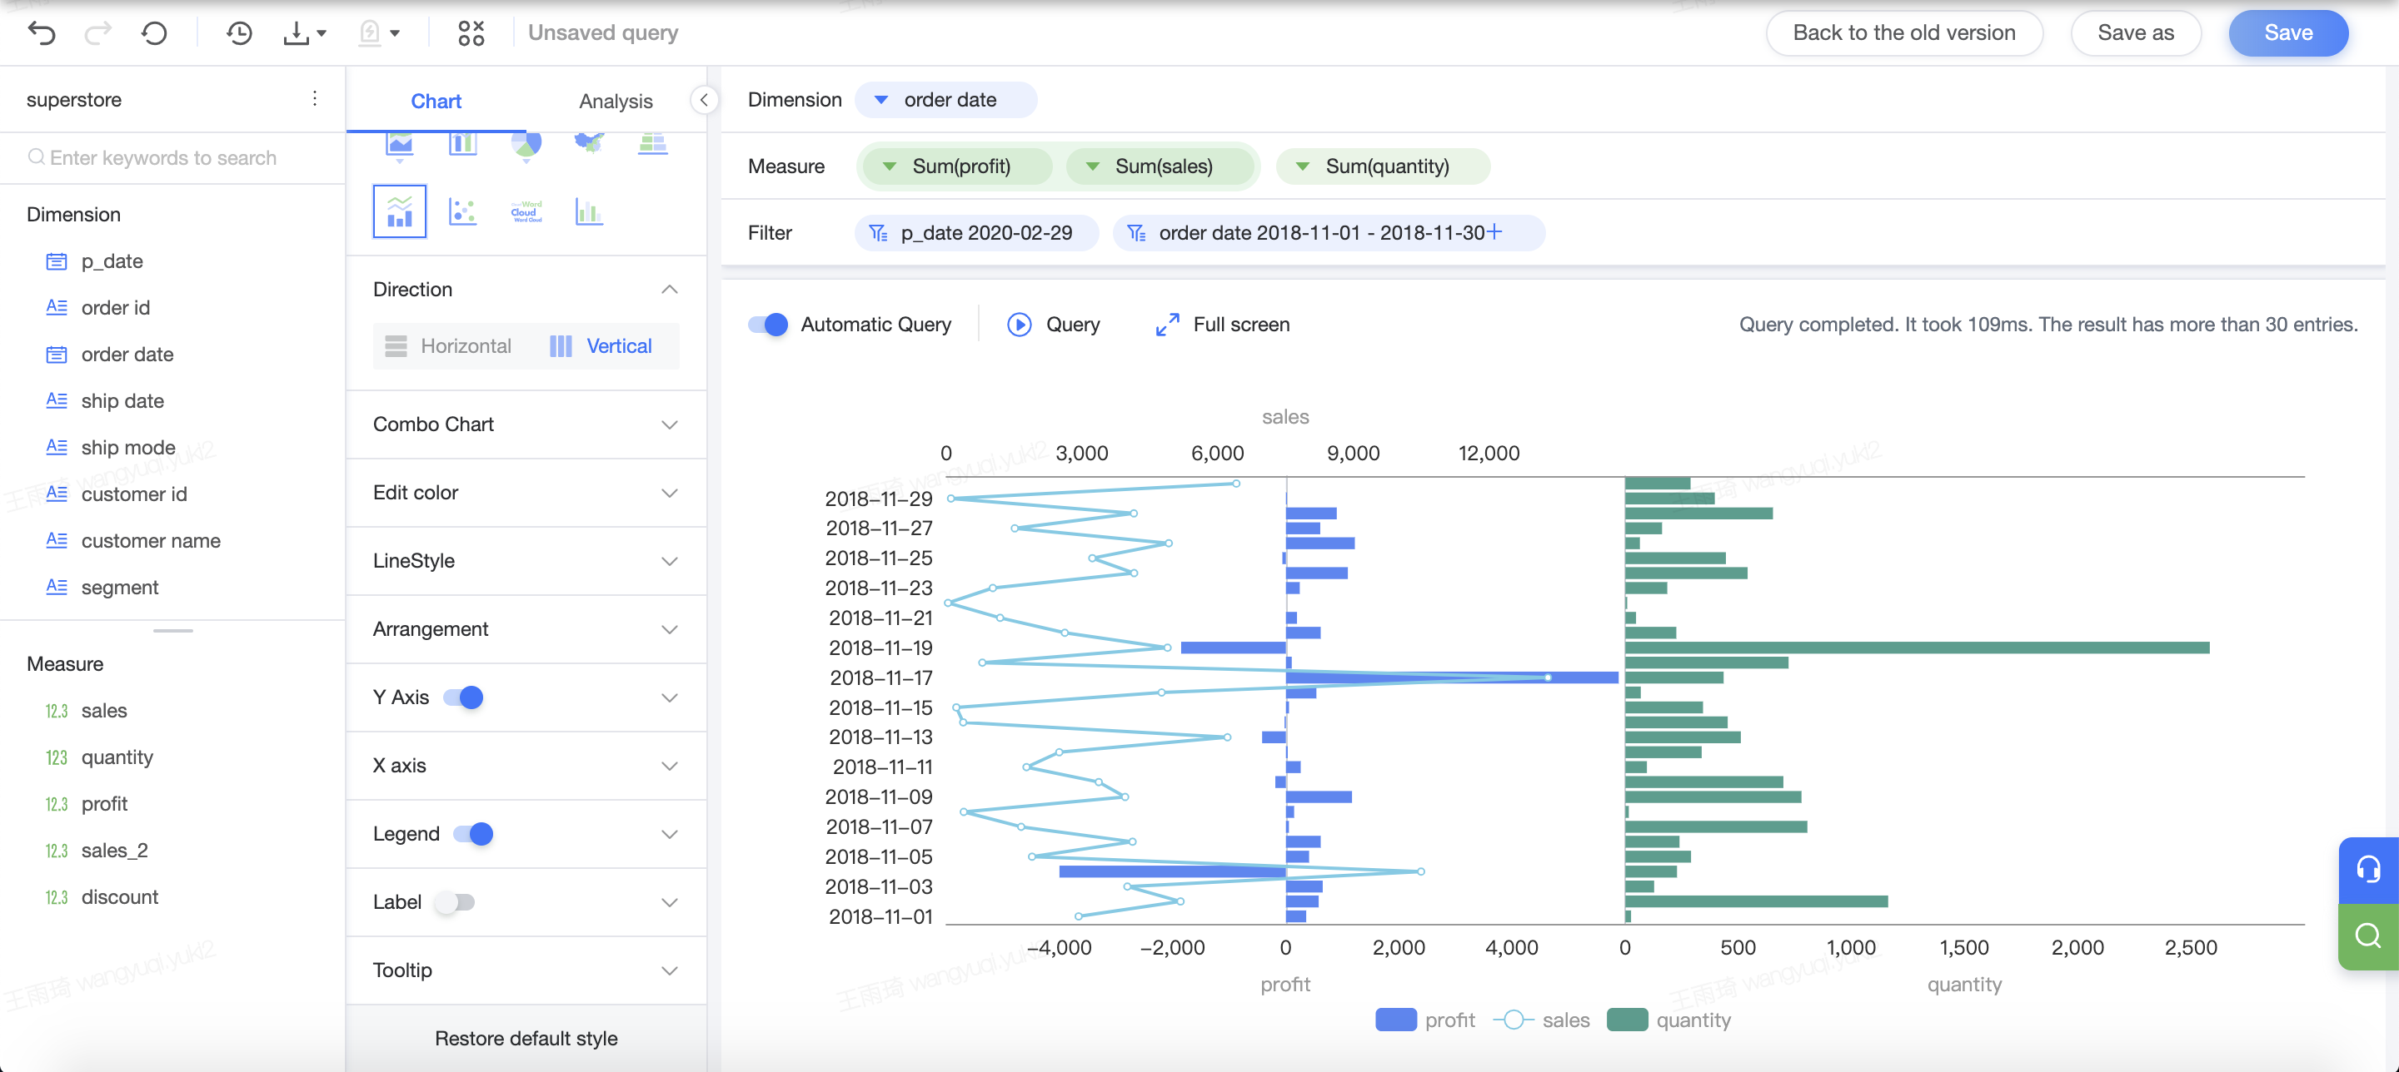2399x1072 pixels.
Task: Select the bar-line column chart icon
Action: 463,144
